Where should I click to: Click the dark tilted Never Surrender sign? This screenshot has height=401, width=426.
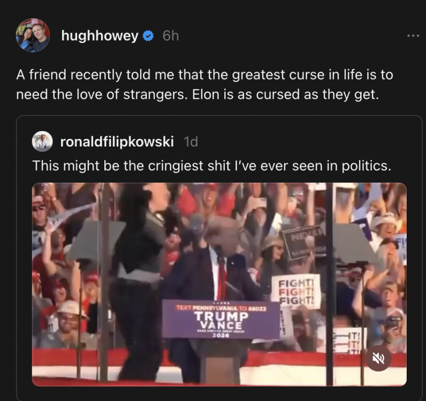[x=304, y=242]
